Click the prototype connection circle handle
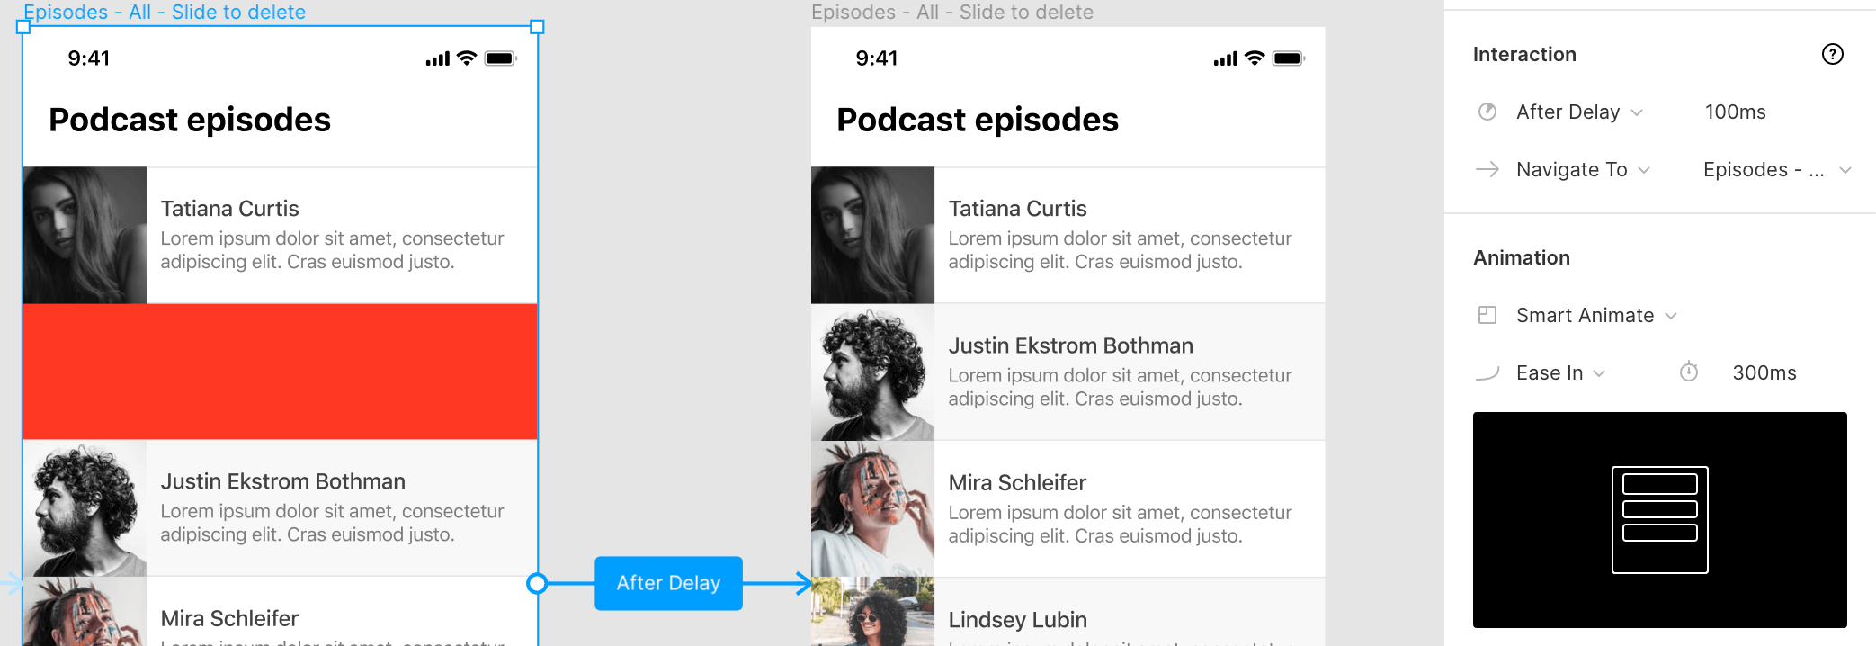 point(537,583)
